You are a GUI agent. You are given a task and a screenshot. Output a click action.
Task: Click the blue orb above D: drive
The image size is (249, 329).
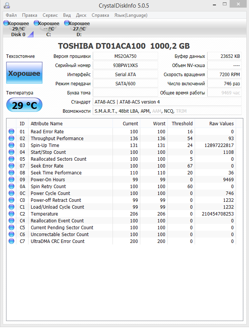point(67,23)
